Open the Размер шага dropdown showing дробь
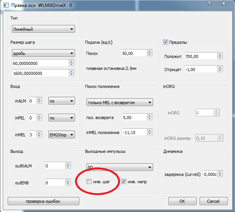The height and width of the screenshot is (212, 235). (x=43, y=53)
